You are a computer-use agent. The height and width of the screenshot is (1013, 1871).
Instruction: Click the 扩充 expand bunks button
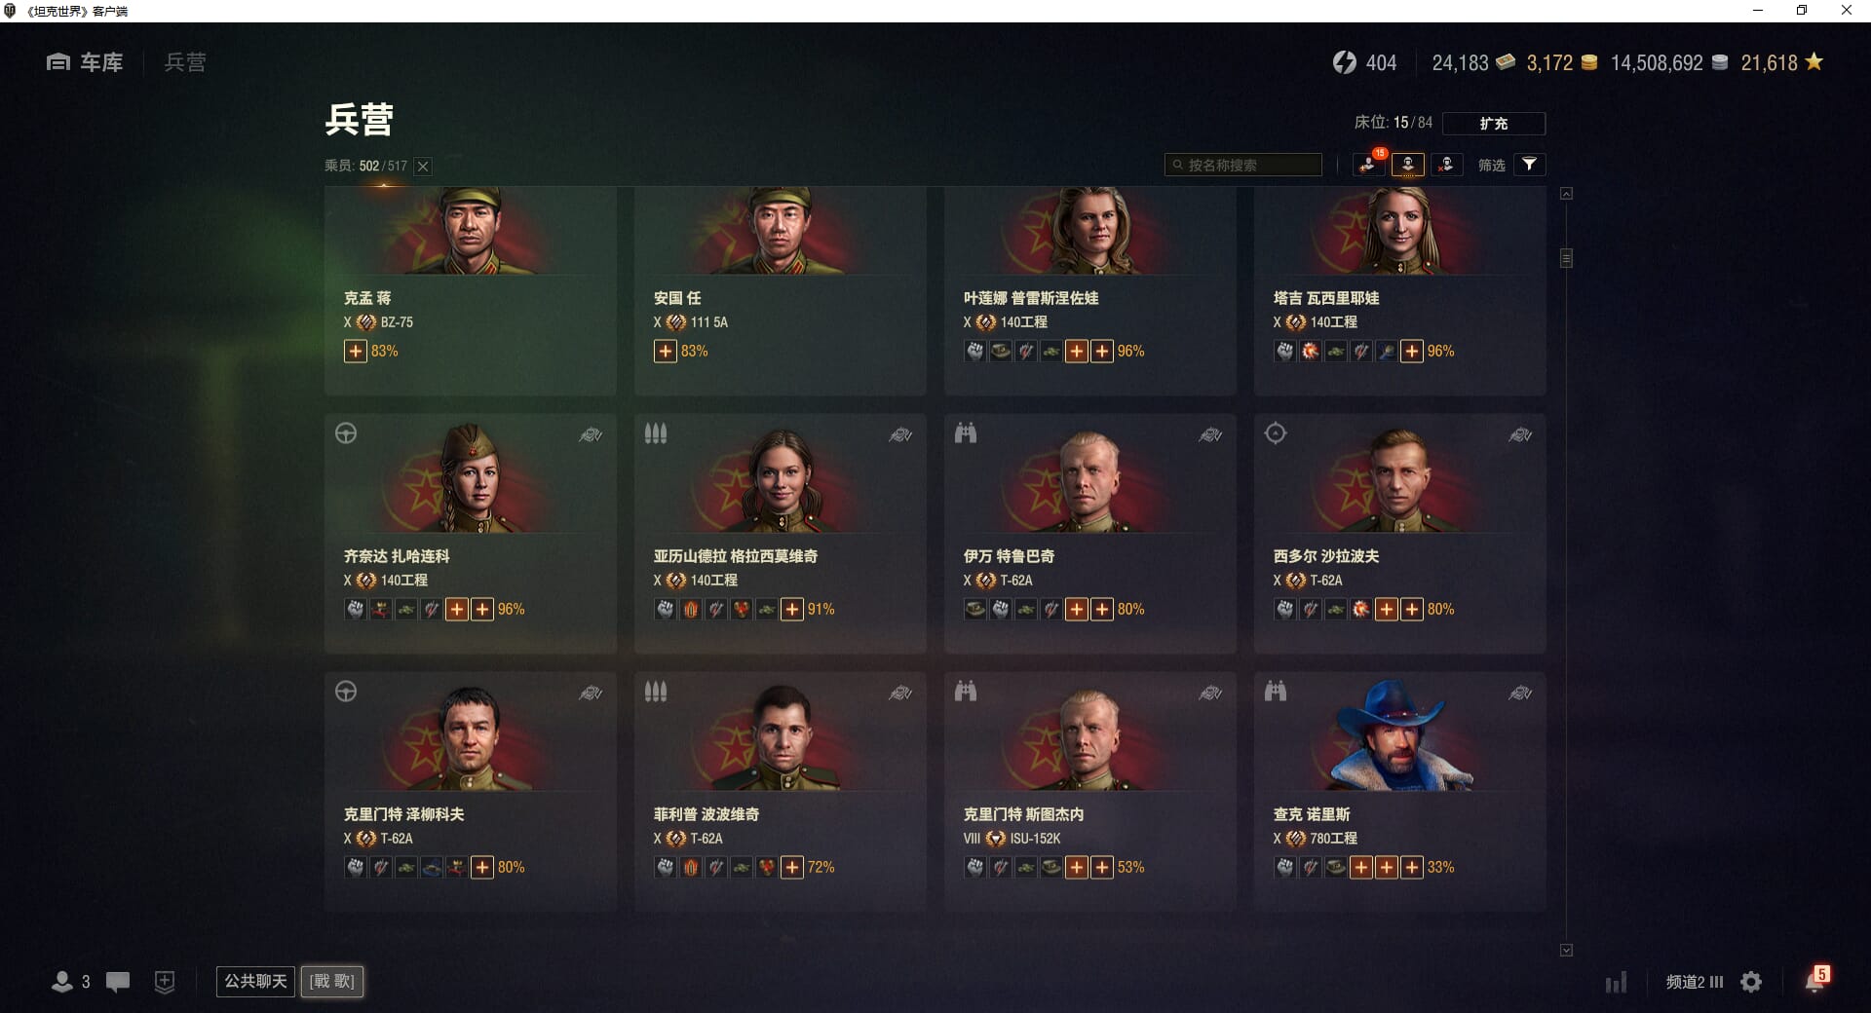click(x=1494, y=124)
